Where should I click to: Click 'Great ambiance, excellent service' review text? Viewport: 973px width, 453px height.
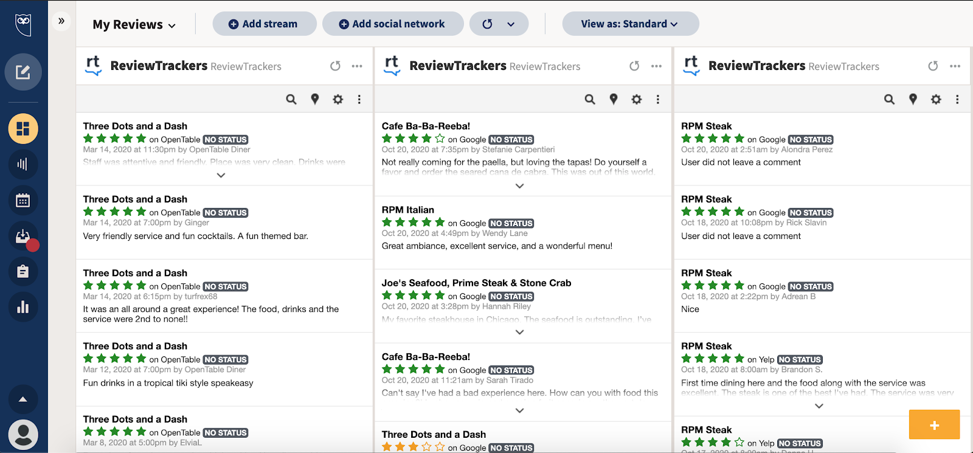click(497, 246)
